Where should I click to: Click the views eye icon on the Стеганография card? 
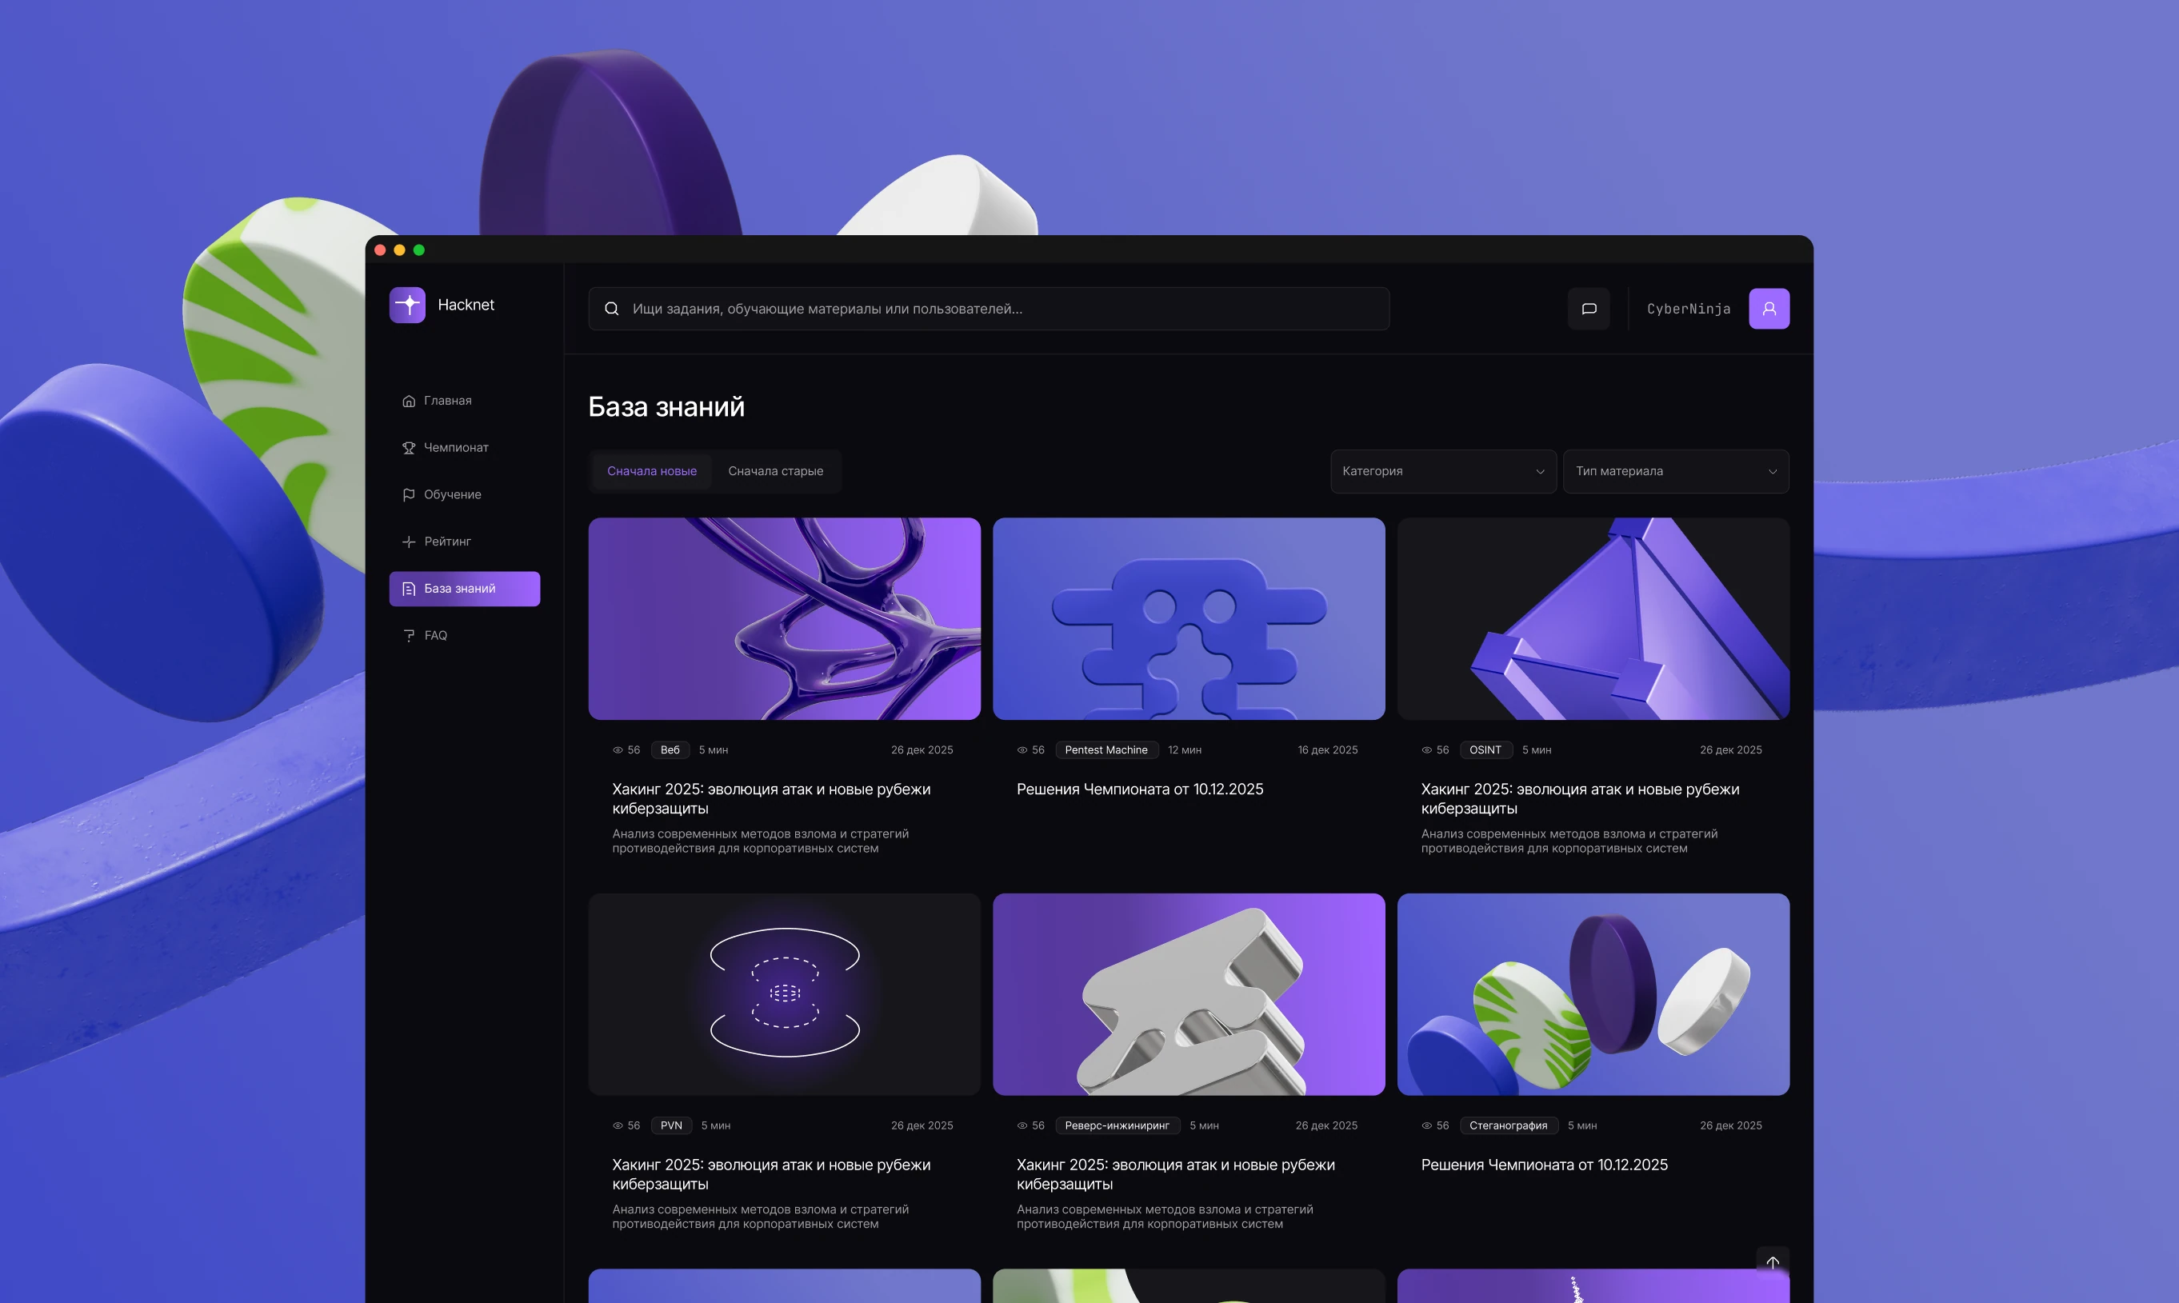coord(1426,1125)
